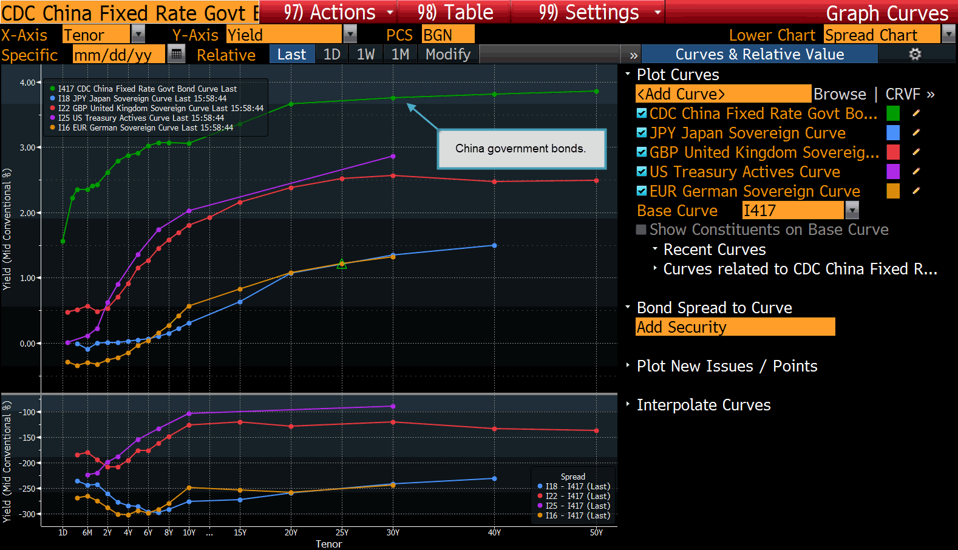Click the Modify relative button
The height and width of the screenshot is (550, 958).
(x=448, y=54)
